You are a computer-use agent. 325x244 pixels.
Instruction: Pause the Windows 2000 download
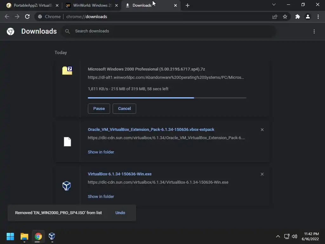99,109
